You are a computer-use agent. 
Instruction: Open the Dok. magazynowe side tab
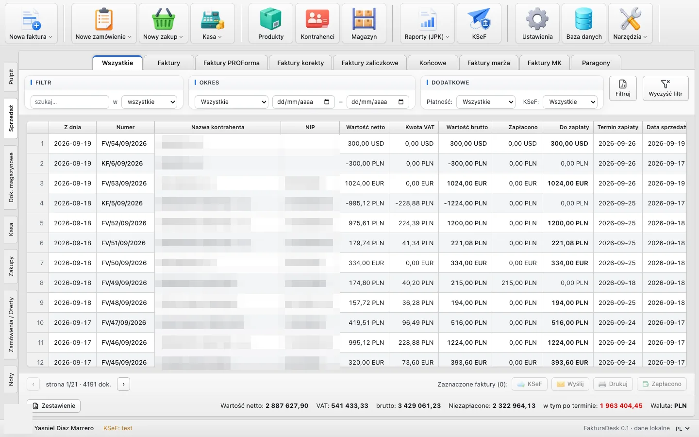pyautogui.click(x=11, y=178)
